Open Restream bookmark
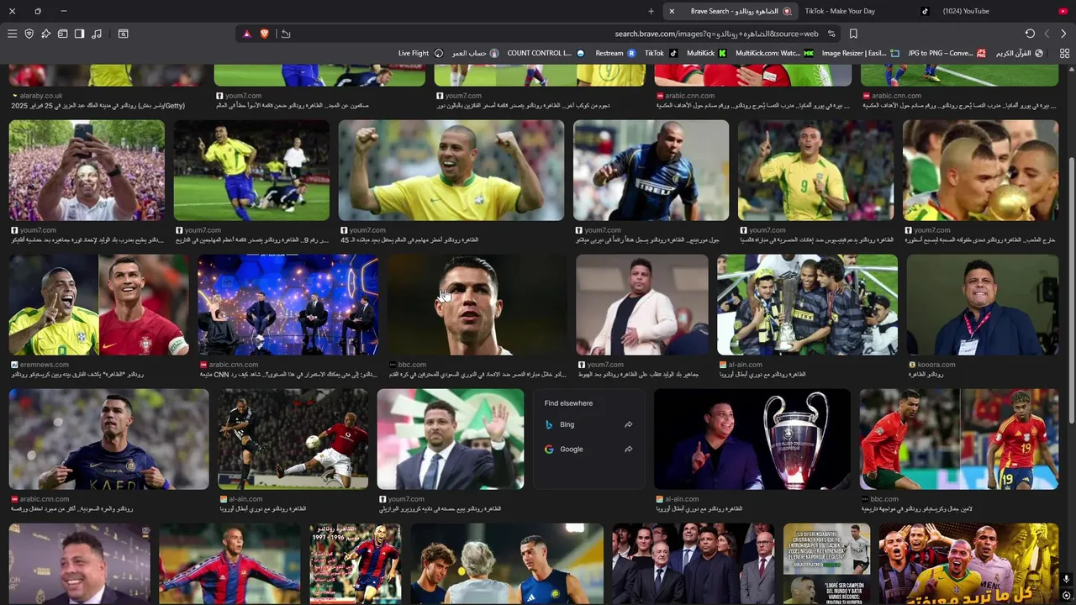Viewport: 1076px width, 605px height. pyautogui.click(x=615, y=53)
